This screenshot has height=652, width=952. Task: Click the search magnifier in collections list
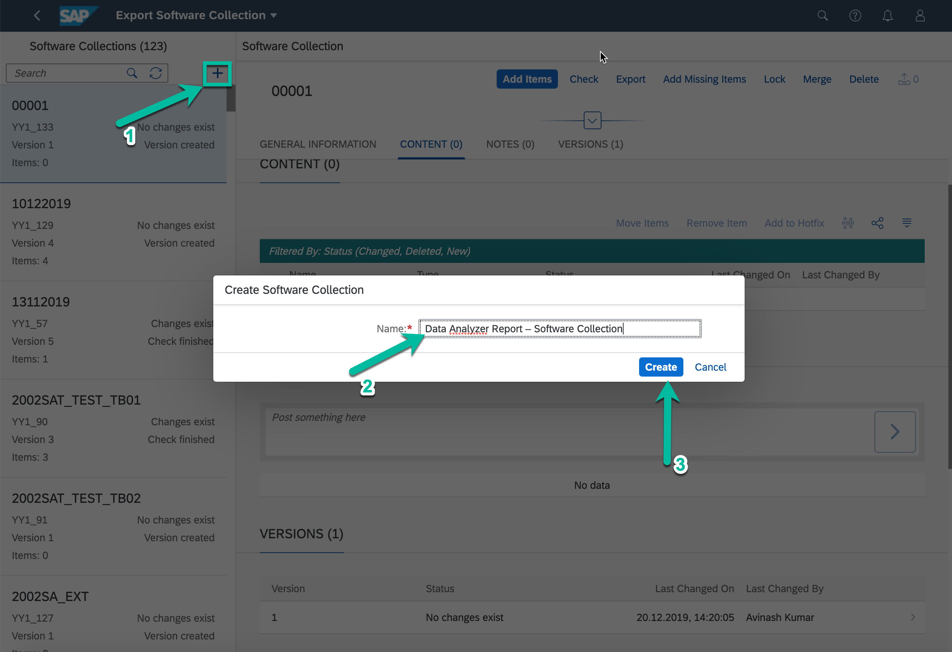coord(132,73)
